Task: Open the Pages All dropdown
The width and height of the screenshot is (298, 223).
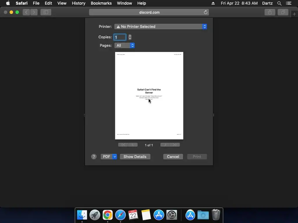Action: pos(125,46)
